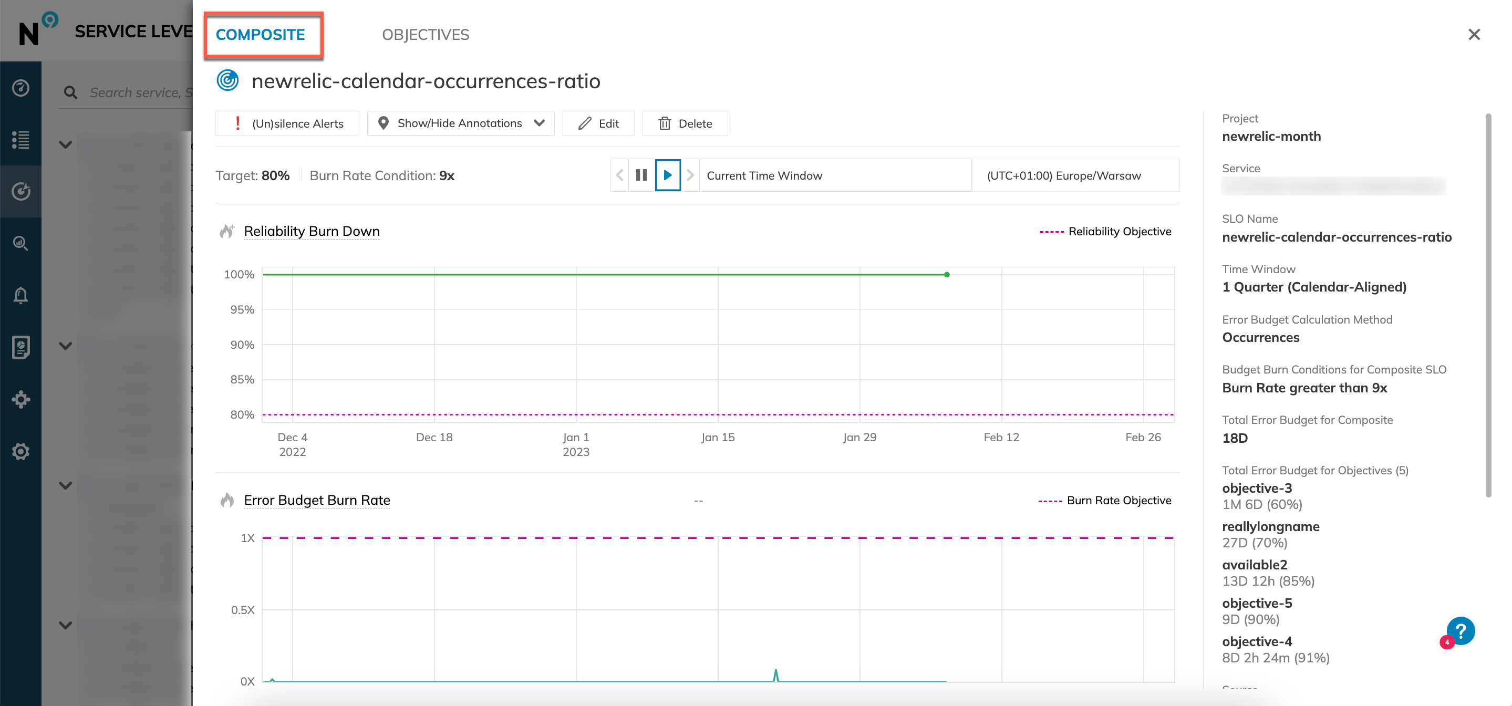Image resolution: width=1512 pixels, height=706 pixels.
Task: Click the SLO target icon beside title
Action: [x=227, y=80]
